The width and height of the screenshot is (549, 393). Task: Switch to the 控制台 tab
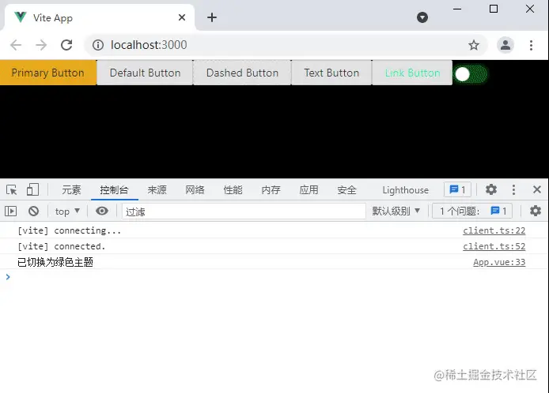[114, 190]
